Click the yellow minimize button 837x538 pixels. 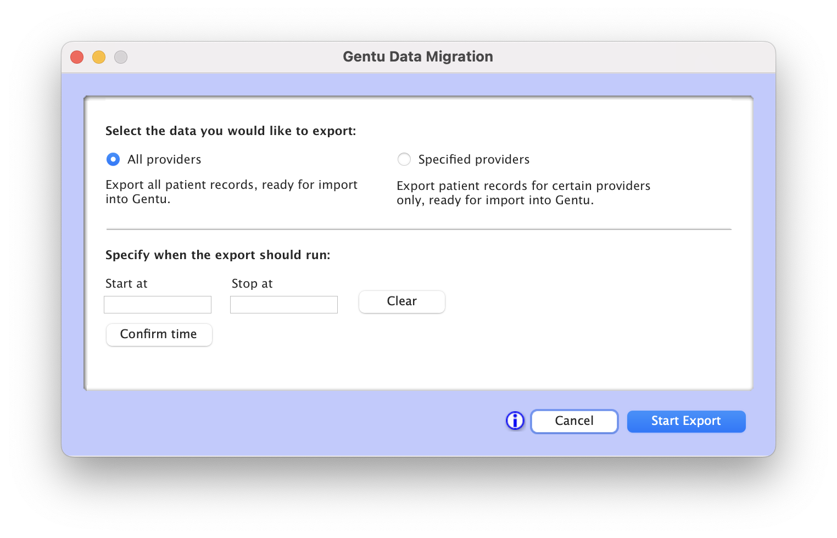tap(99, 57)
